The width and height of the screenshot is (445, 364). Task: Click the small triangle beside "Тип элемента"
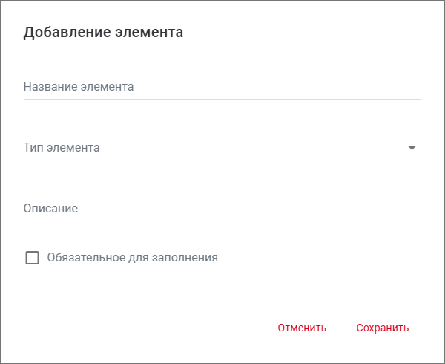tap(412, 149)
